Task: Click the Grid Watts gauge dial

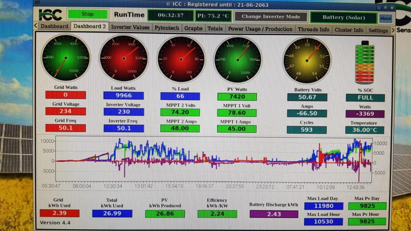Action: coord(65,57)
